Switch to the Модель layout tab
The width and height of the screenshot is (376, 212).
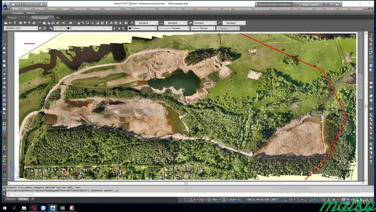click(x=11, y=199)
